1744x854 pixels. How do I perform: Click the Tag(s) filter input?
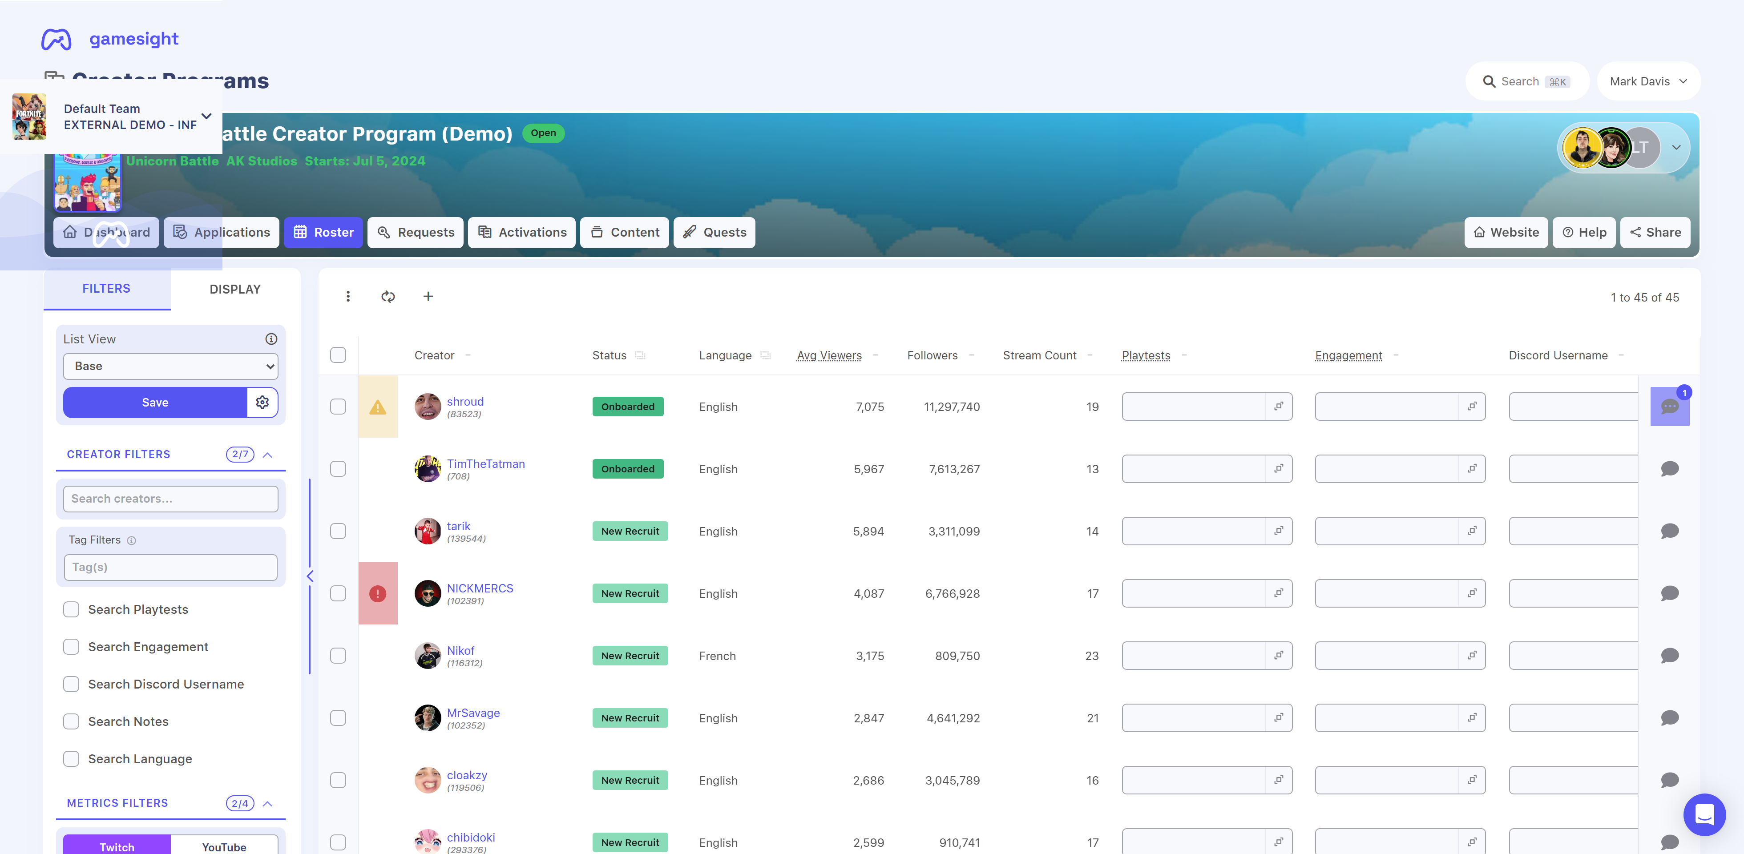(x=170, y=567)
